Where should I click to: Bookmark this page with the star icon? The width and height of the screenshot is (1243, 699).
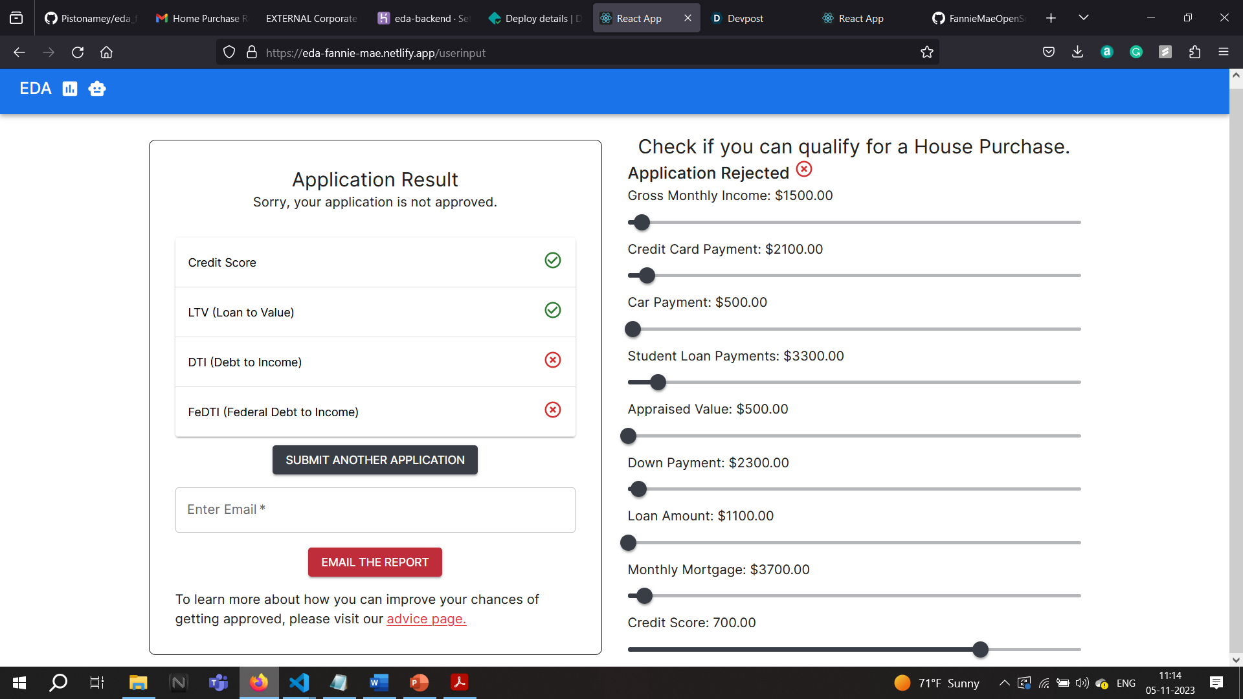tap(926, 52)
